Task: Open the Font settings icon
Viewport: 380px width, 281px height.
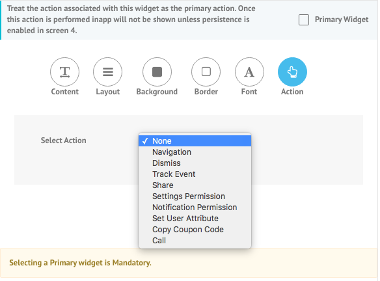Action: pos(249,72)
